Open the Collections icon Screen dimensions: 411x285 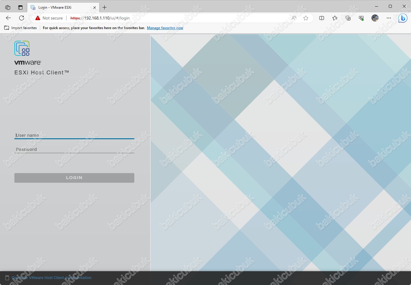pos(348,18)
